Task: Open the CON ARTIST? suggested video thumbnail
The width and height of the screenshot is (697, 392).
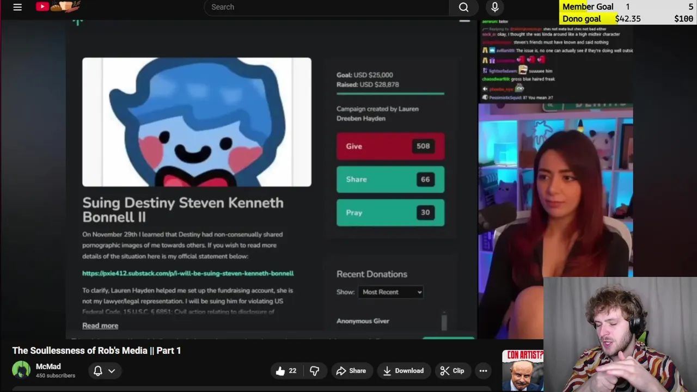Action: click(523, 371)
